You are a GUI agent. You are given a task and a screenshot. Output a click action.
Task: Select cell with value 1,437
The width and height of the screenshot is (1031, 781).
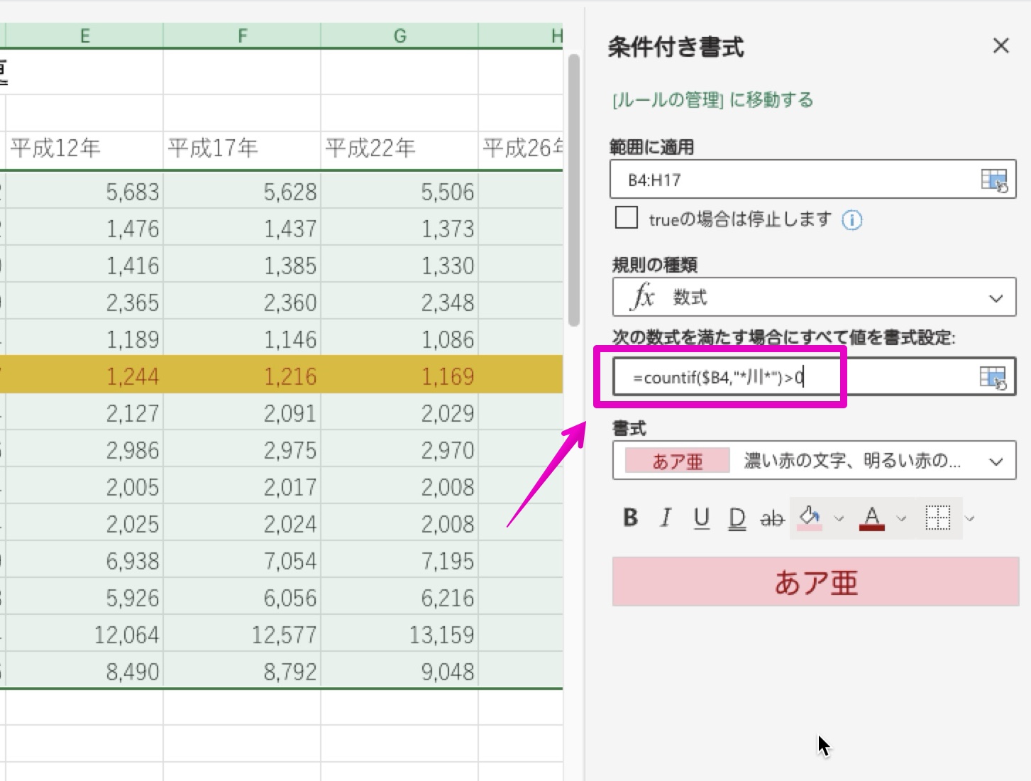click(242, 228)
